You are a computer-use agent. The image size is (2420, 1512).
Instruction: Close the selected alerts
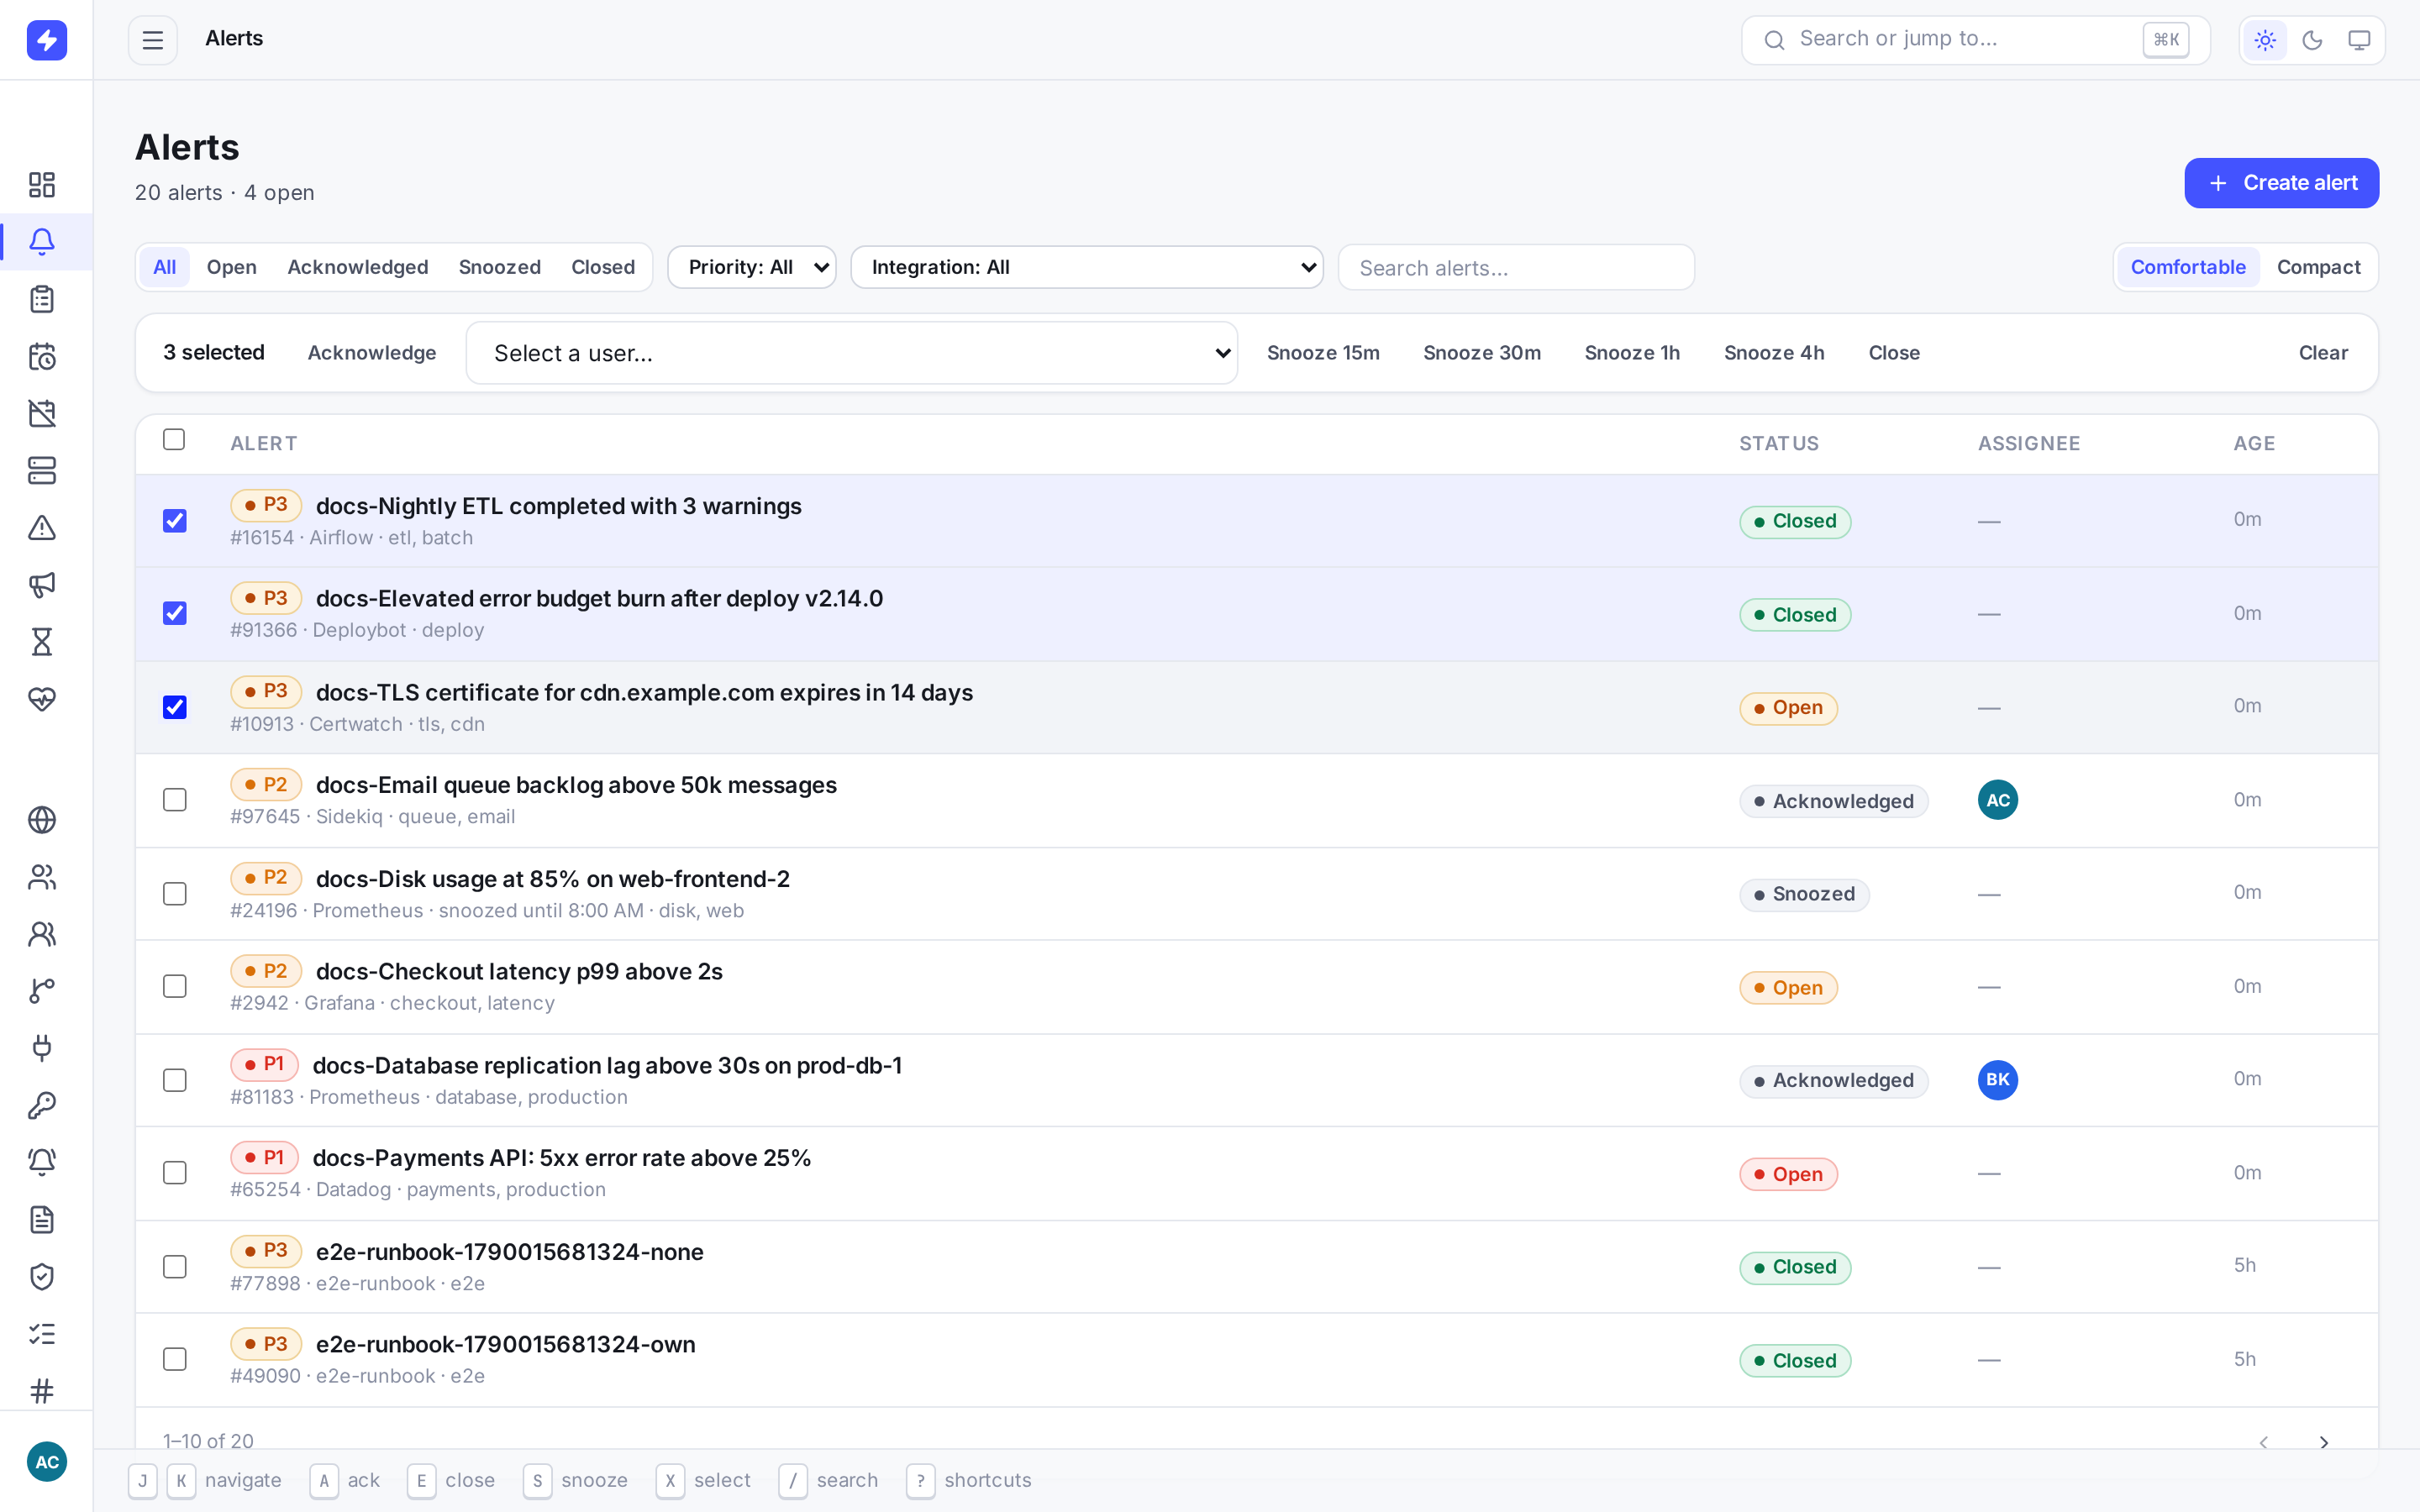[x=1894, y=353]
